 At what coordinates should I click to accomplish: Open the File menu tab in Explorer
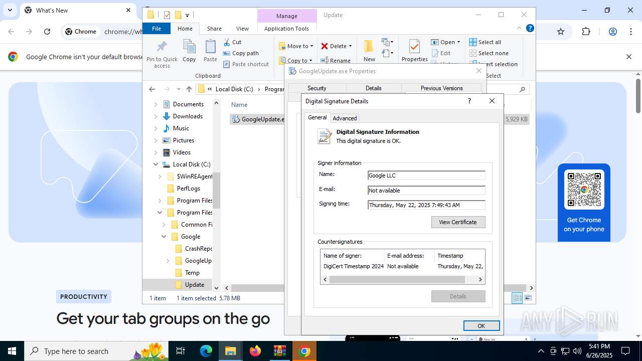pos(156,29)
